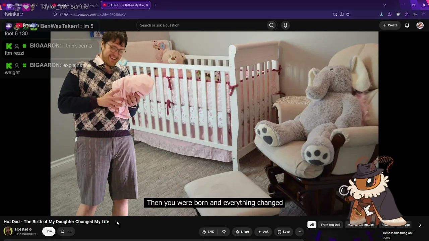Viewport: 429px width, 241px height.
Task: Like the video with thumbs up
Action: click(208, 232)
